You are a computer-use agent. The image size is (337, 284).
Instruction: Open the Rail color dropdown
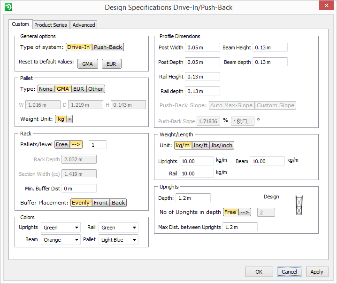[118, 228]
